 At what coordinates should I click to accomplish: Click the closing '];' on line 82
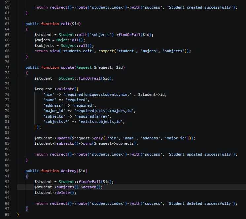[x=38, y=127]
